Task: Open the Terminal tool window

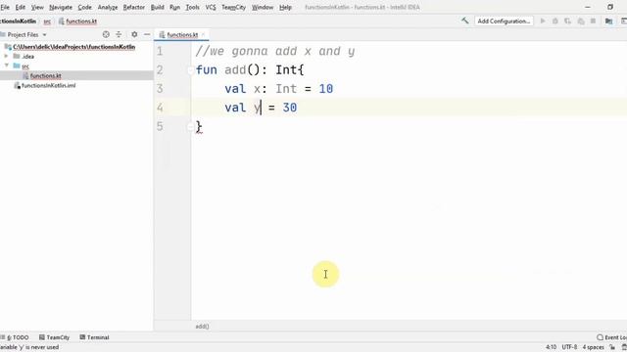Action: [x=94, y=337]
